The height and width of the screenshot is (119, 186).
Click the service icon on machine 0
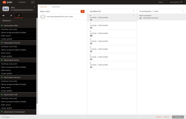tap(91, 20)
